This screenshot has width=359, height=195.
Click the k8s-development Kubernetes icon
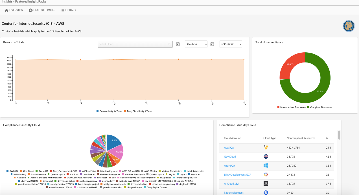(x=266, y=192)
